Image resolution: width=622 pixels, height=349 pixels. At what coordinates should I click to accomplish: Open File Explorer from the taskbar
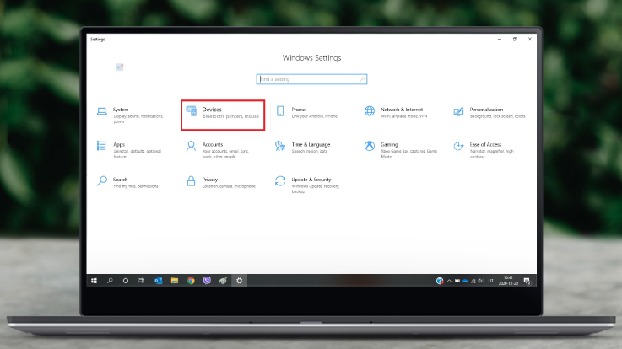pyautogui.click(x=175, y=280)
